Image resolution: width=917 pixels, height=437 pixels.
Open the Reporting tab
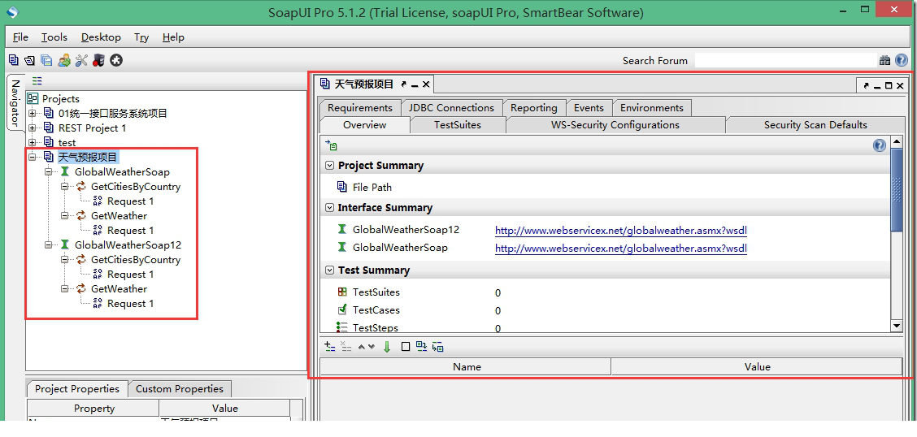pos(534,108)
